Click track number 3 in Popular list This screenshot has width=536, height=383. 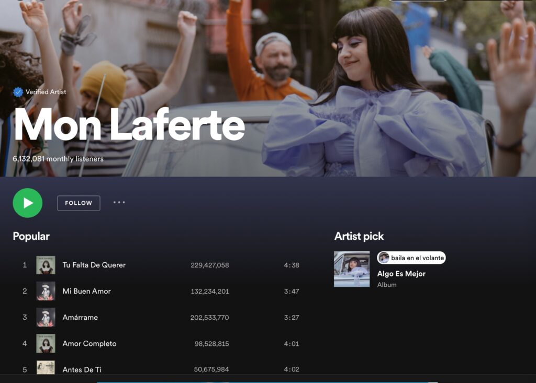[25, 318]
